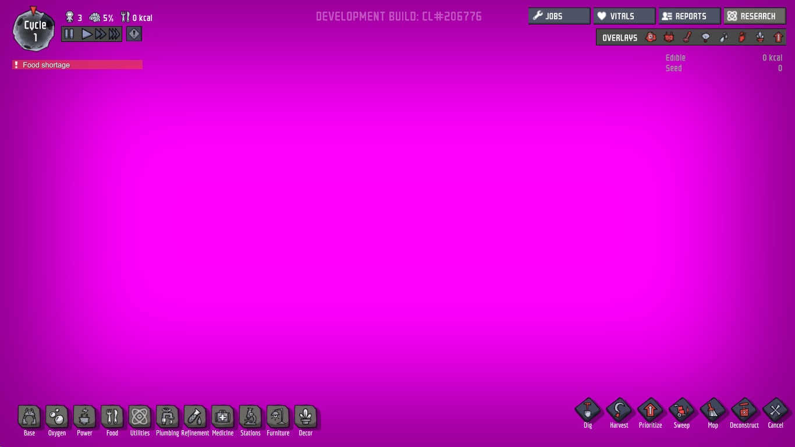Open the Plumbing build category
This screenshot has height=447, width=795.
tap(168, 417)
